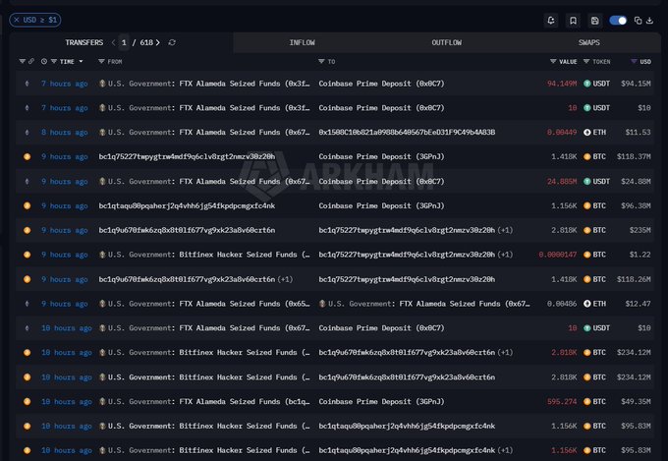Click U.S. Government emblem on $11.53 row
This screenshot has width=668, height=461.
[x=102, y=132]
